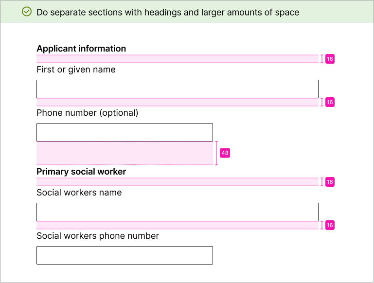Click pink spacing bar under Applicant information heading
The image size is (374, 283).
(177, 59)
